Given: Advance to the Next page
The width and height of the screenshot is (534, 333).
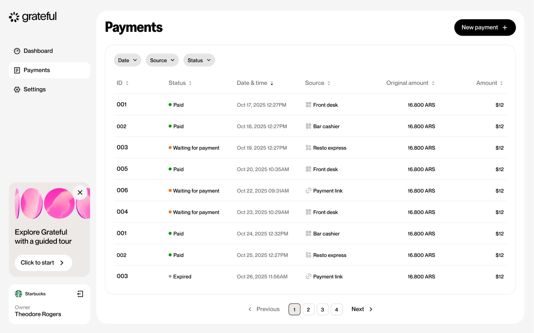Looking at the screenshot, I should [362, 309].
